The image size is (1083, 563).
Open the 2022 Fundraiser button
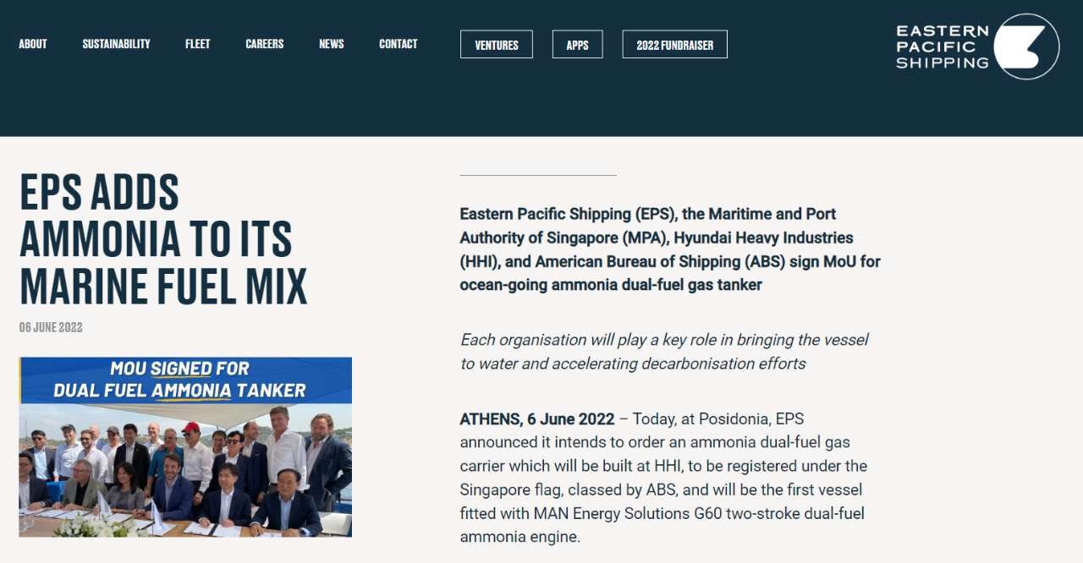pyautogui.click(x=675, y=45)
